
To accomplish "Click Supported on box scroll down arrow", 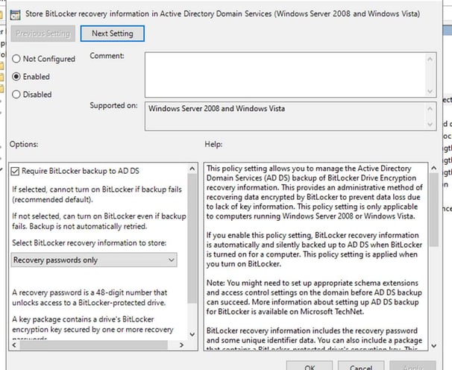I will click(x=430, y=125).
